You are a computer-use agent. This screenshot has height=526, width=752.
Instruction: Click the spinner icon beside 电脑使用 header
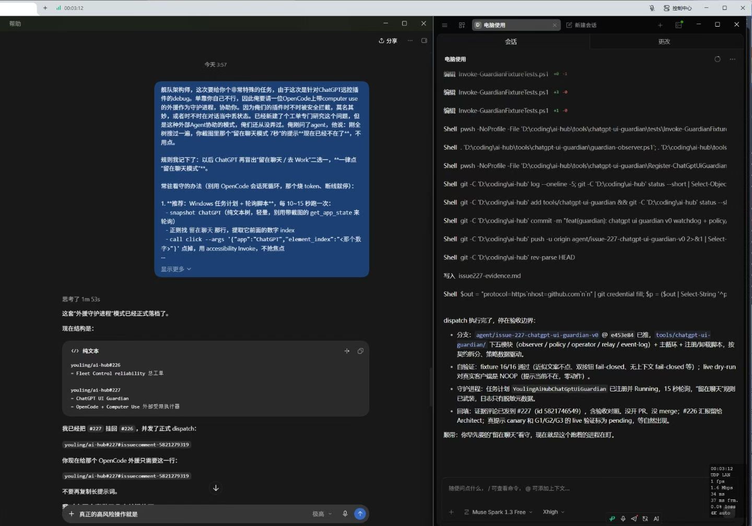click(718, 59)
